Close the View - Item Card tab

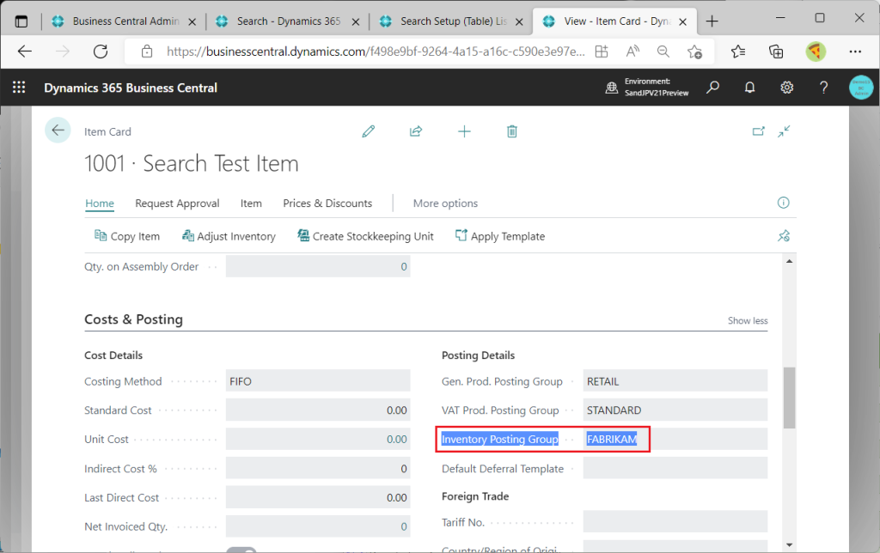(x=683, y=21)
